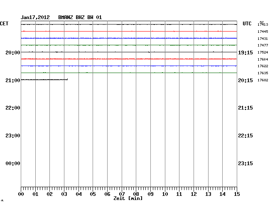
Task: Click minute tick label "10"
Action: (165, 194)
